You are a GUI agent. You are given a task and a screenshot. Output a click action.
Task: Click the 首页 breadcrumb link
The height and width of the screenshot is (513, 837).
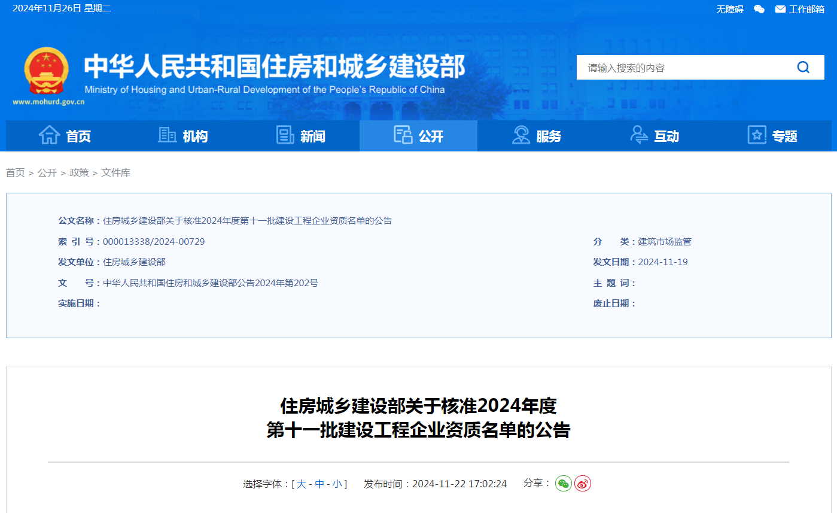(x=16, y=172)
